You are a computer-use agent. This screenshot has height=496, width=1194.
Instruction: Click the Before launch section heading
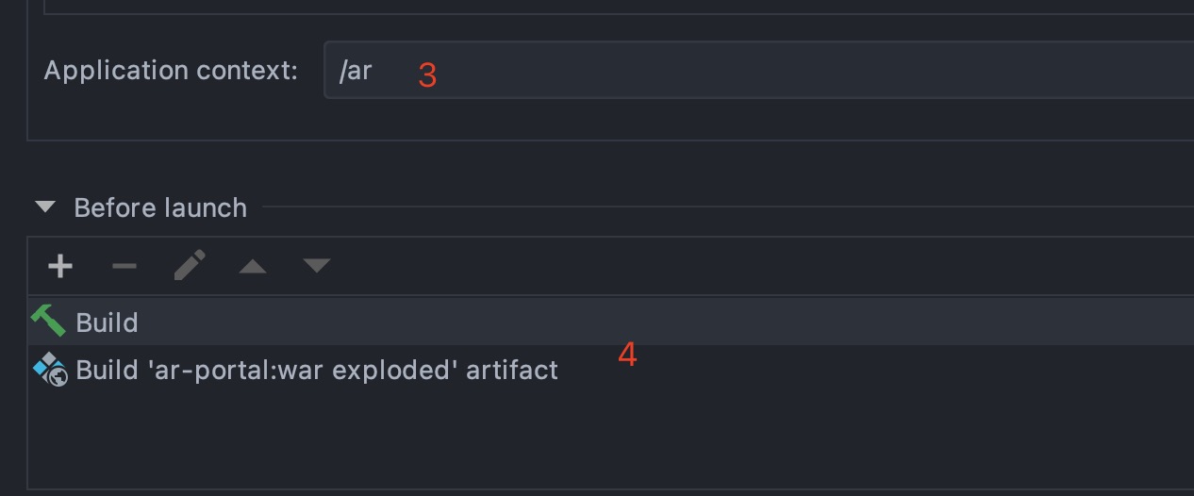(160, 207)
